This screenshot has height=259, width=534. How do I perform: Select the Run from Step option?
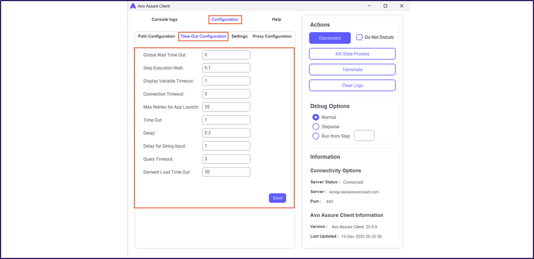tap(316, 136)
